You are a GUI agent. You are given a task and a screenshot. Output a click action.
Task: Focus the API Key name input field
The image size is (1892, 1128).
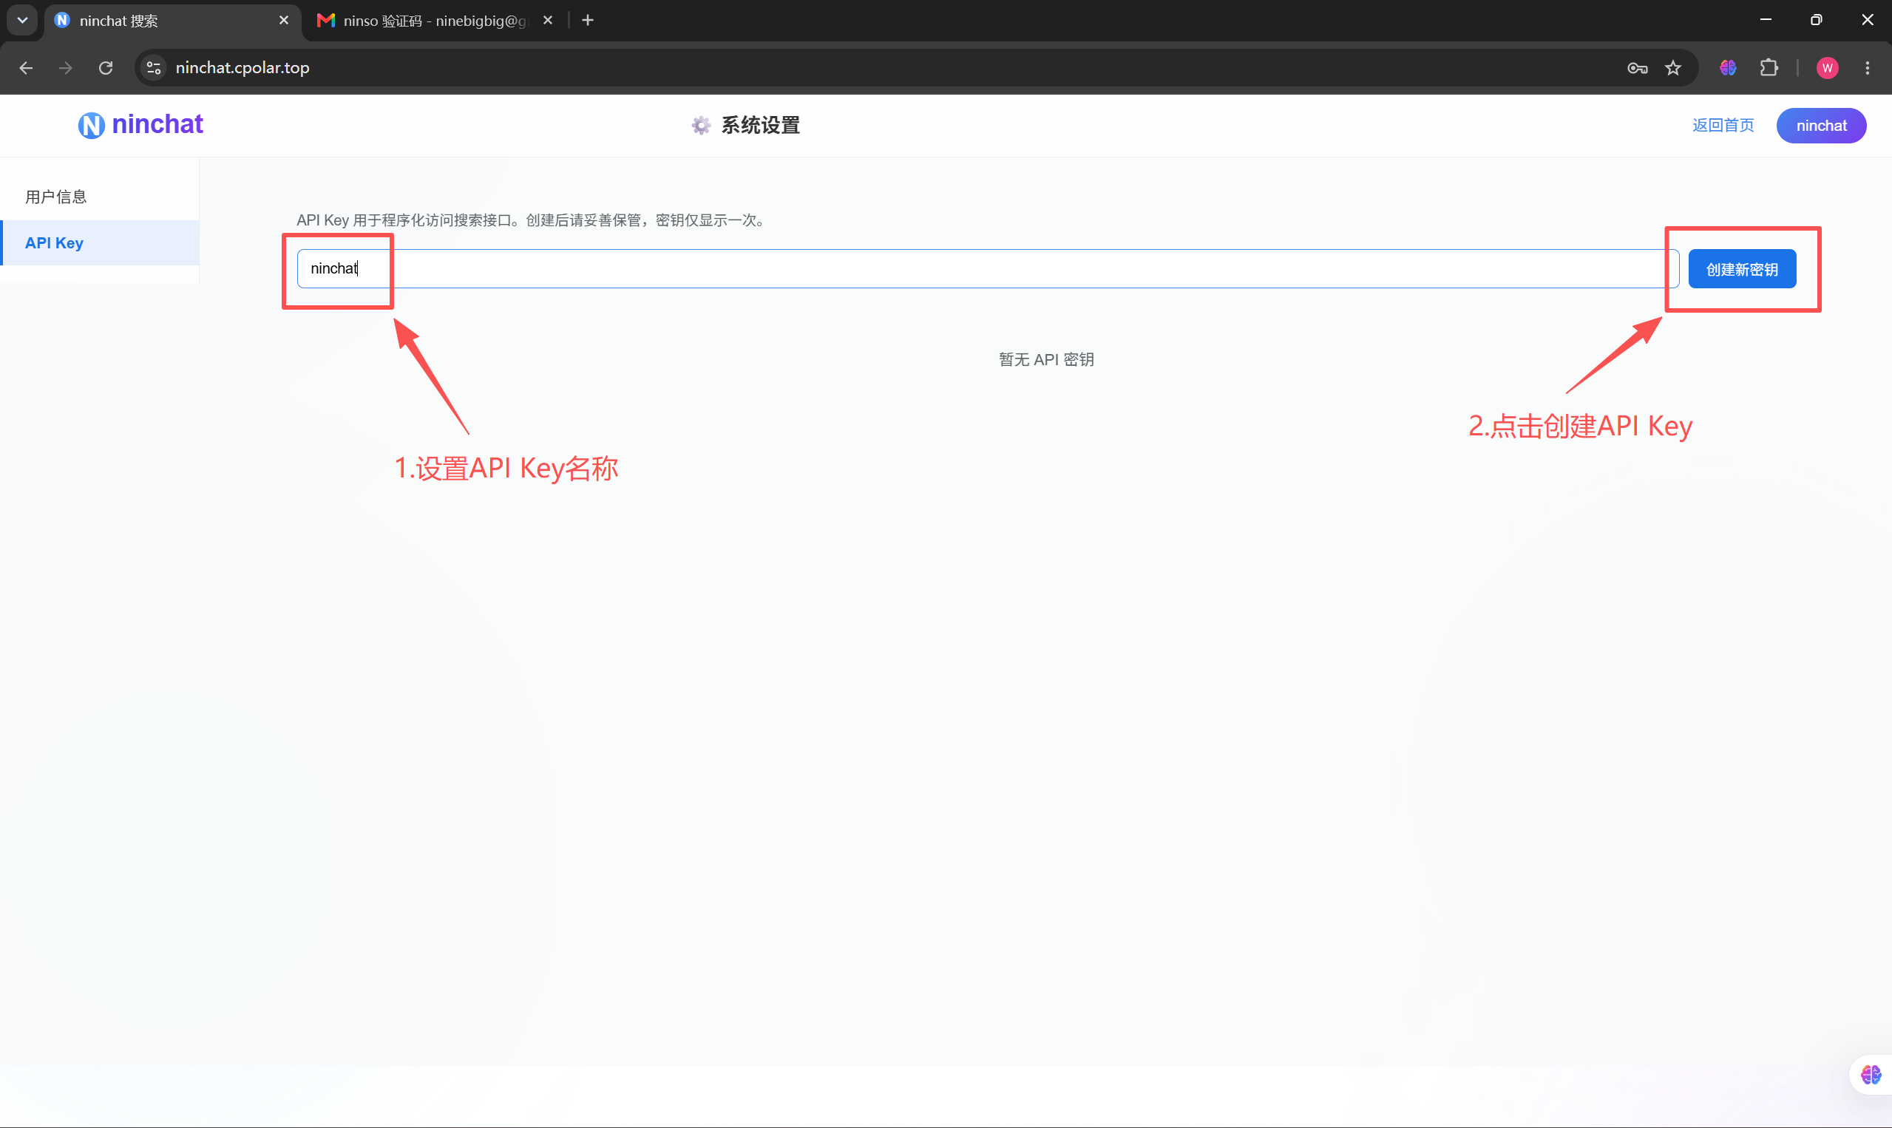pos(988,268)
